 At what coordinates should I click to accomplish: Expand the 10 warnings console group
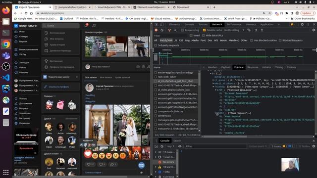[156, 167]
